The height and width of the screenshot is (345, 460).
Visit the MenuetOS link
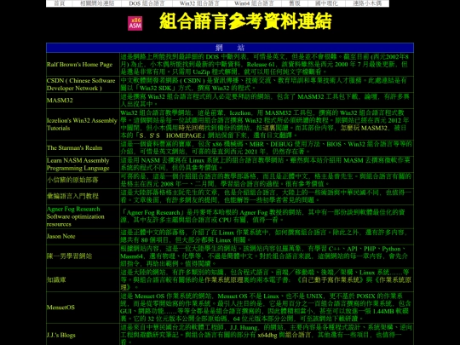(60, 308)
